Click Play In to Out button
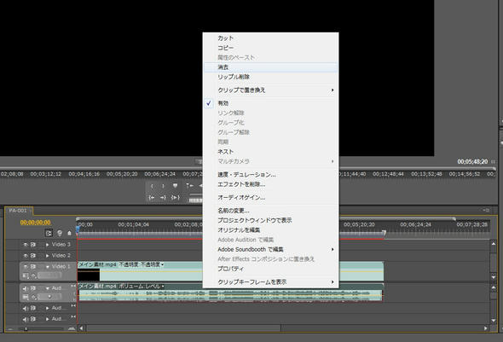This screenshot has width=503, height=342. [x=175, y=198]
